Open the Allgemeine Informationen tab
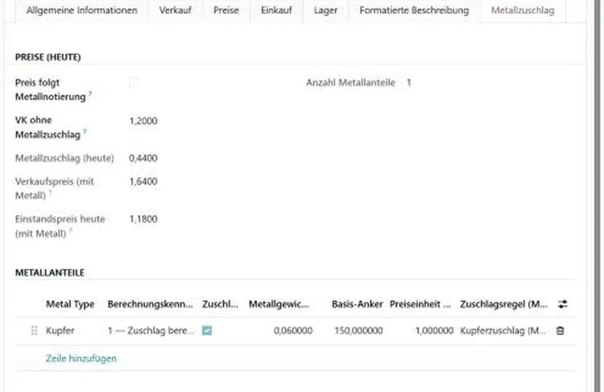604x392 pixels. [82, 10]
